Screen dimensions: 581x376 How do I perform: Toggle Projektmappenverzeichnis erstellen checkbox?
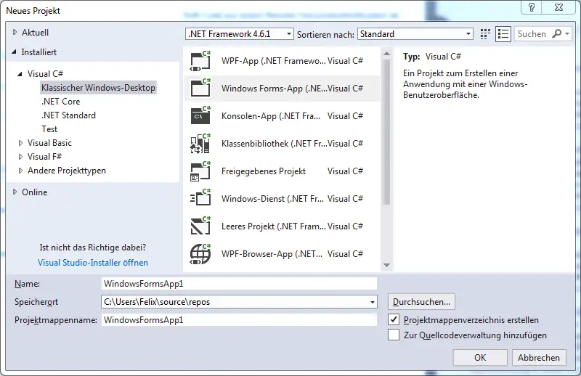pyautogui.click(x=394, y=319)
